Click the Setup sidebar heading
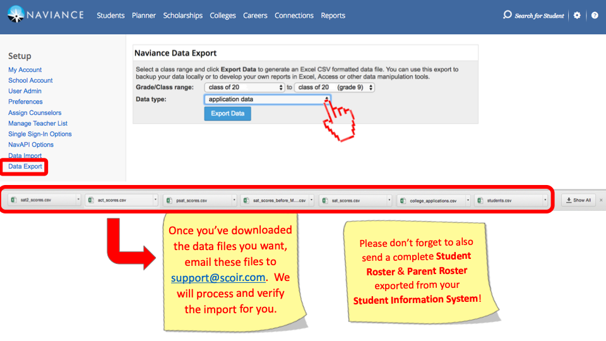Viewport: 606px width, 341px height. tap(20, 56)
